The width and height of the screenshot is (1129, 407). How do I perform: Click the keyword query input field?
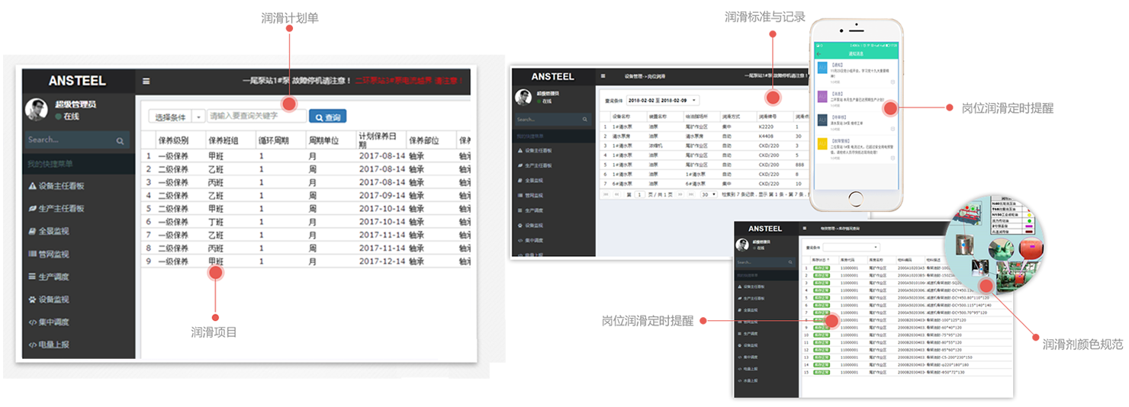click(256, 117)
